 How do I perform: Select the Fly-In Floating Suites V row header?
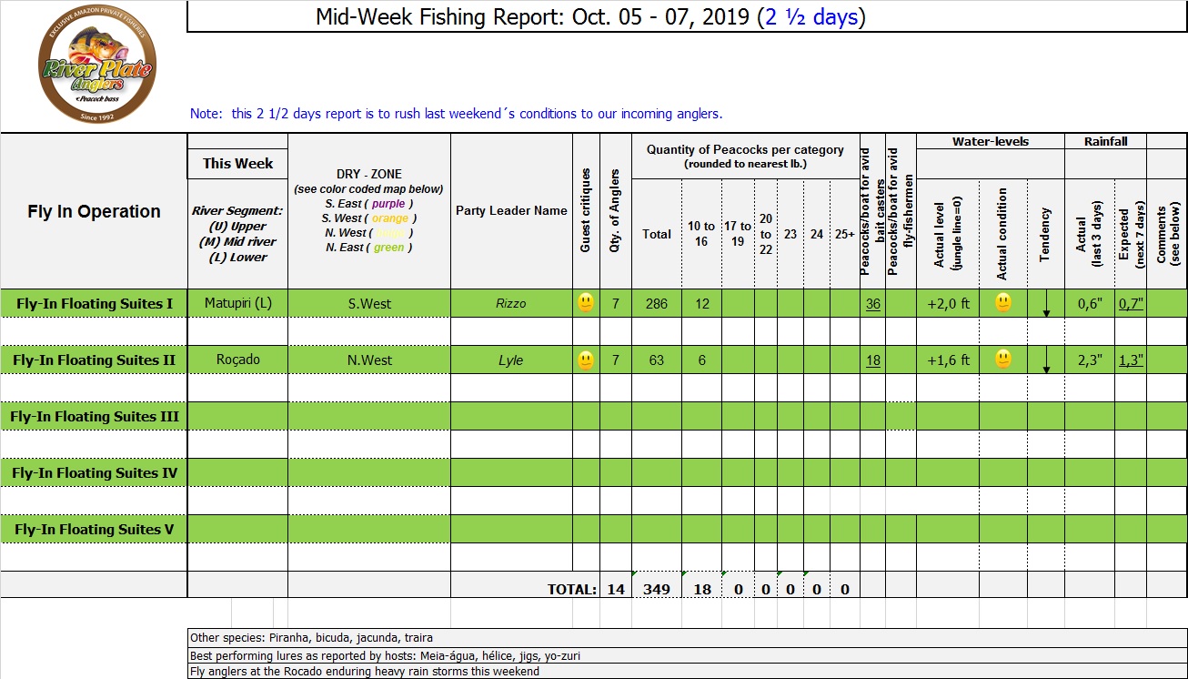(x=94, y=529)
